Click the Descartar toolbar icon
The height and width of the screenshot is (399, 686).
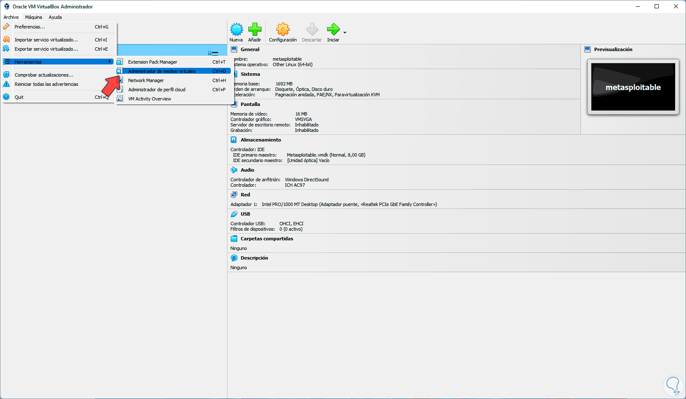[x=312, y=29]
